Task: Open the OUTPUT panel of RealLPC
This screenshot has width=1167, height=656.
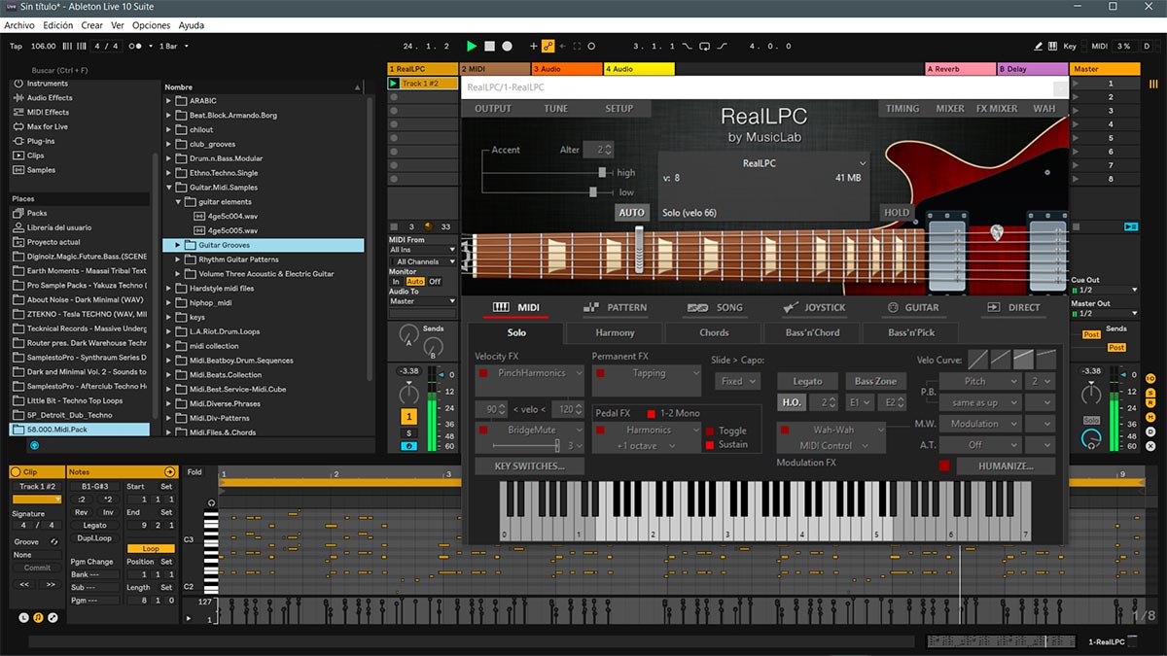Action: point(493,109)
